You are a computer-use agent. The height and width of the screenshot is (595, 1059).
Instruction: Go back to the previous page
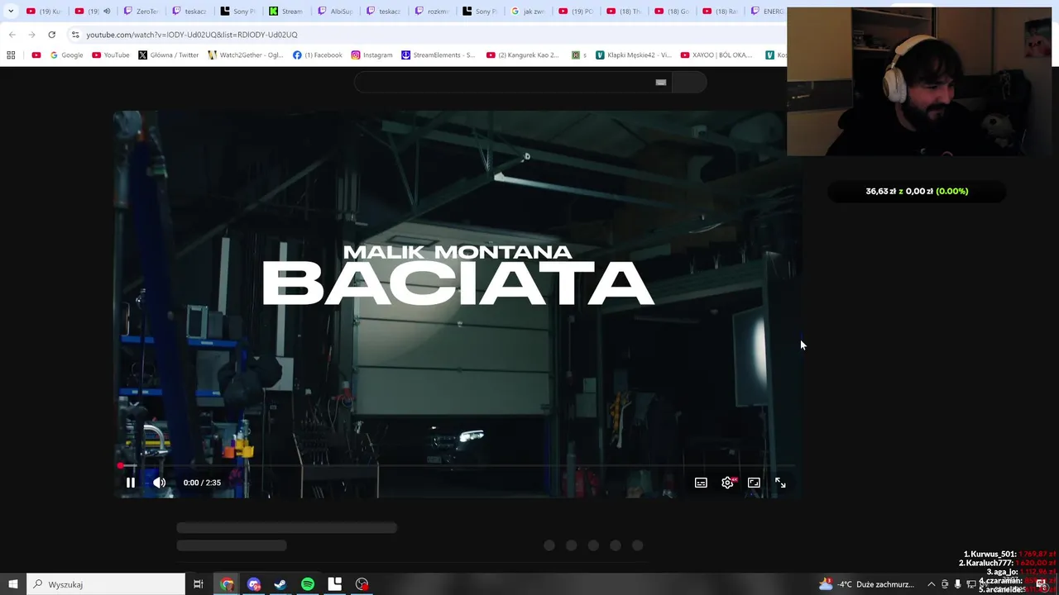pos(12,35)
